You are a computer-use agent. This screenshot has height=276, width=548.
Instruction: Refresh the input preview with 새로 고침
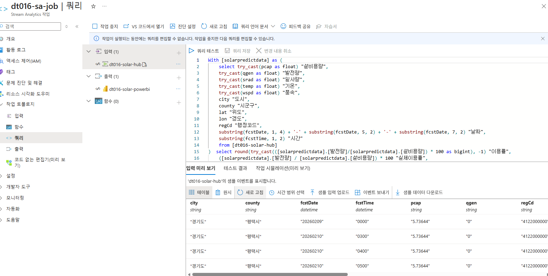point(250,192)
